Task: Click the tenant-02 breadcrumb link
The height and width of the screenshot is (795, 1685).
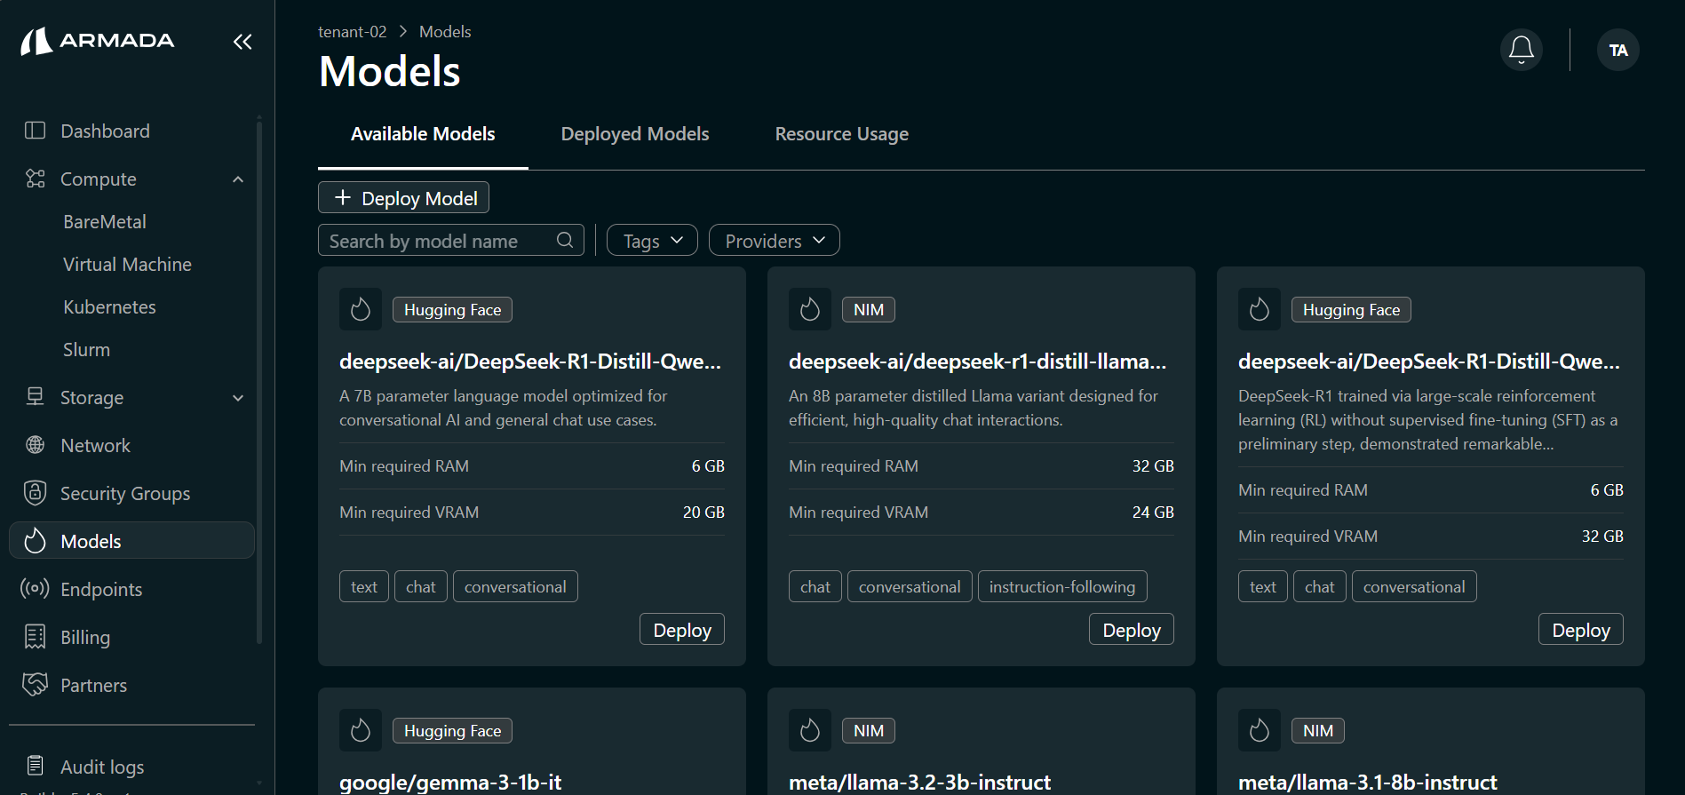Action: click(353, 32)
